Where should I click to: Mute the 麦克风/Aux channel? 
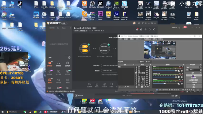tap(179, 71)
